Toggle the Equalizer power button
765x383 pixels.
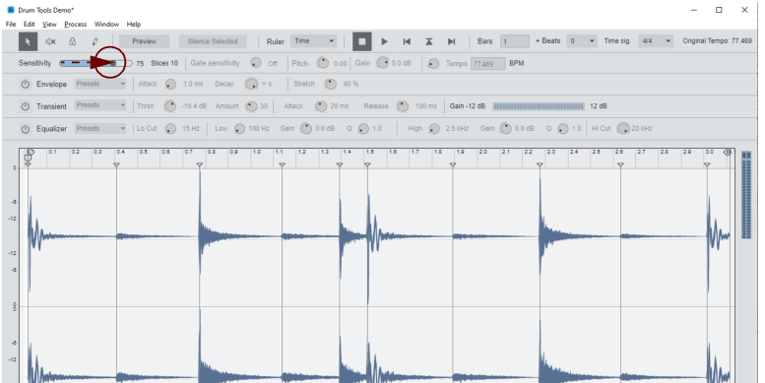click(25, 129)
